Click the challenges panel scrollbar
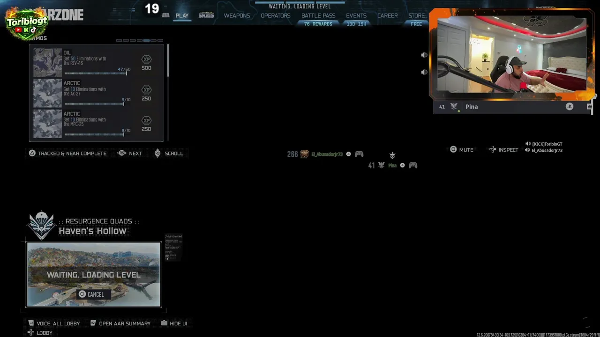This screenshot has height=337, width=600. (167, 61)
